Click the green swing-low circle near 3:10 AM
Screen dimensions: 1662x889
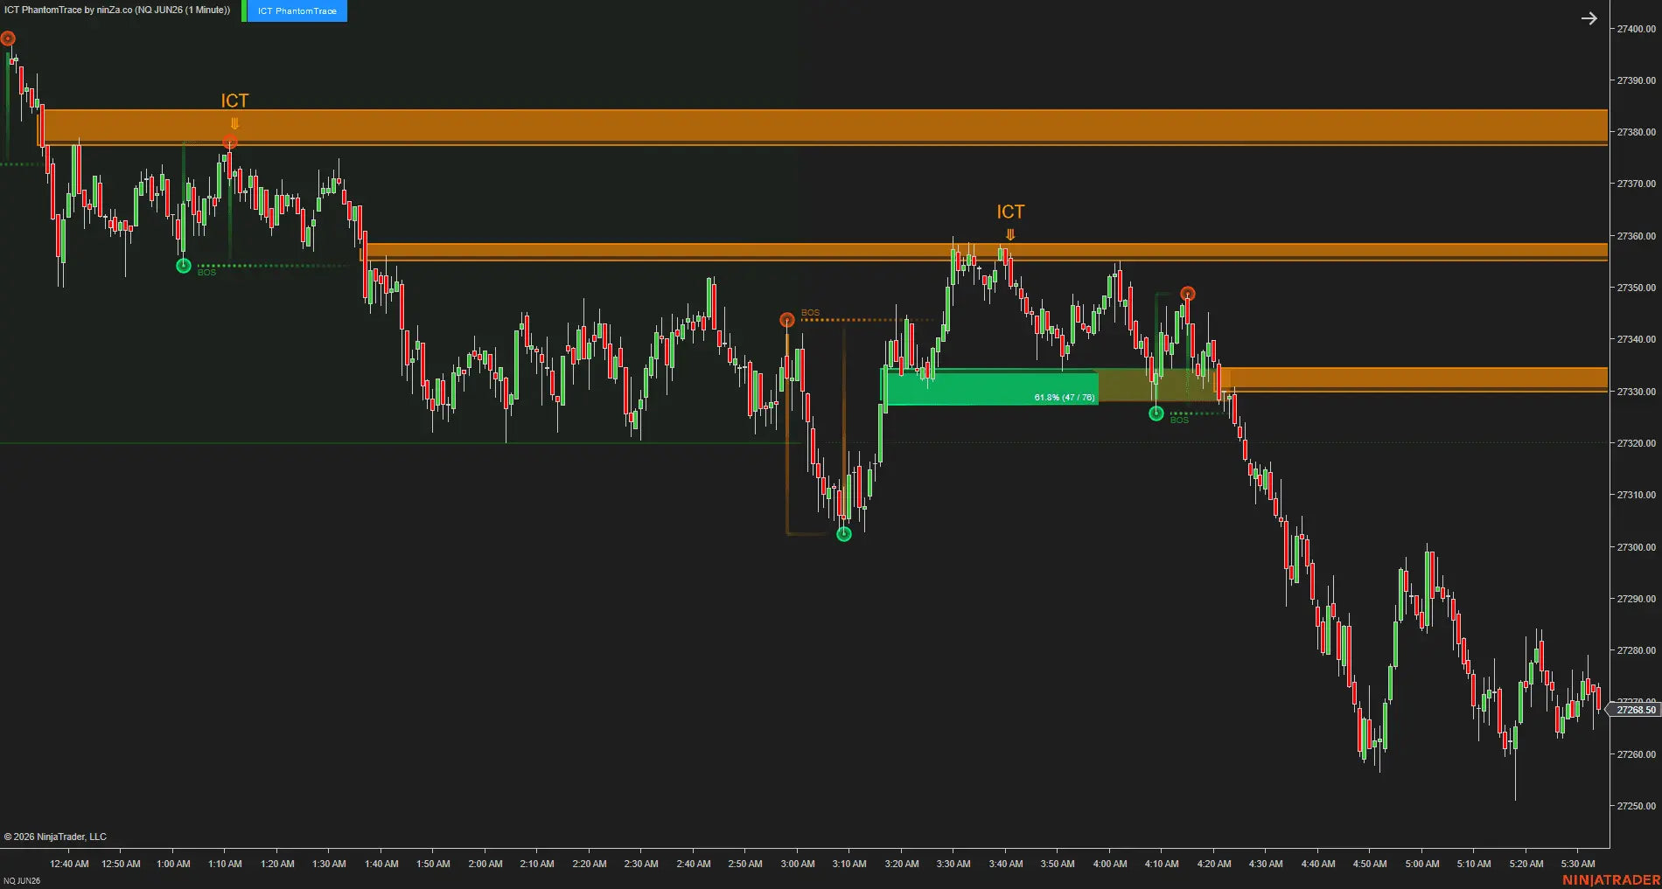coord(844,534)
